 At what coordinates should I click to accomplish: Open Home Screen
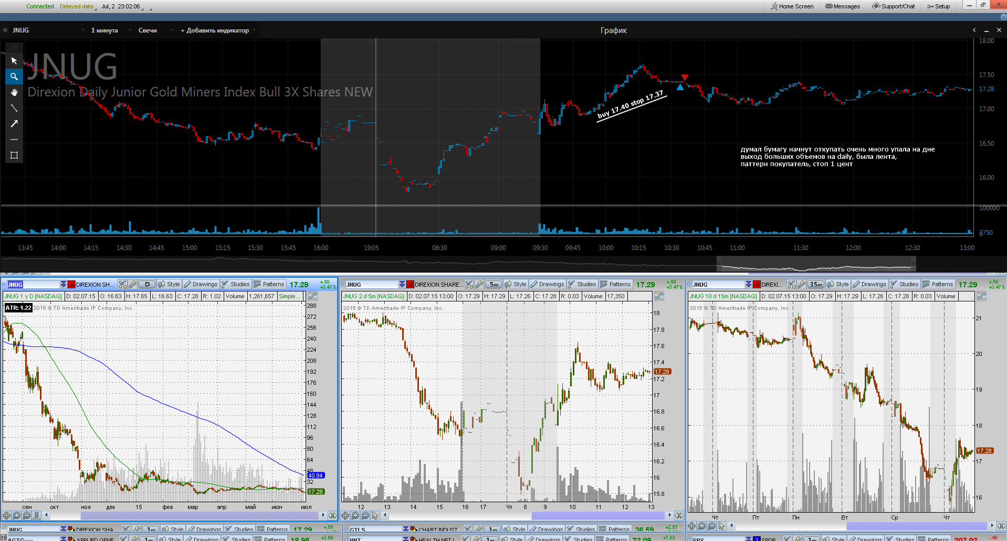tap(792, 6)
